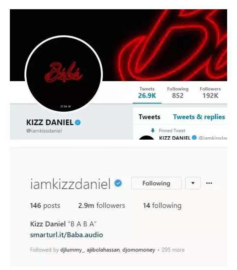Image resolution: width=237 pixels, height=270 pixels.
Task: Open smarturl.it/Baba.audio link
Action: (66, 235)
